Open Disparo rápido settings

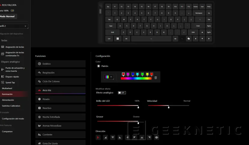(12, 77)
